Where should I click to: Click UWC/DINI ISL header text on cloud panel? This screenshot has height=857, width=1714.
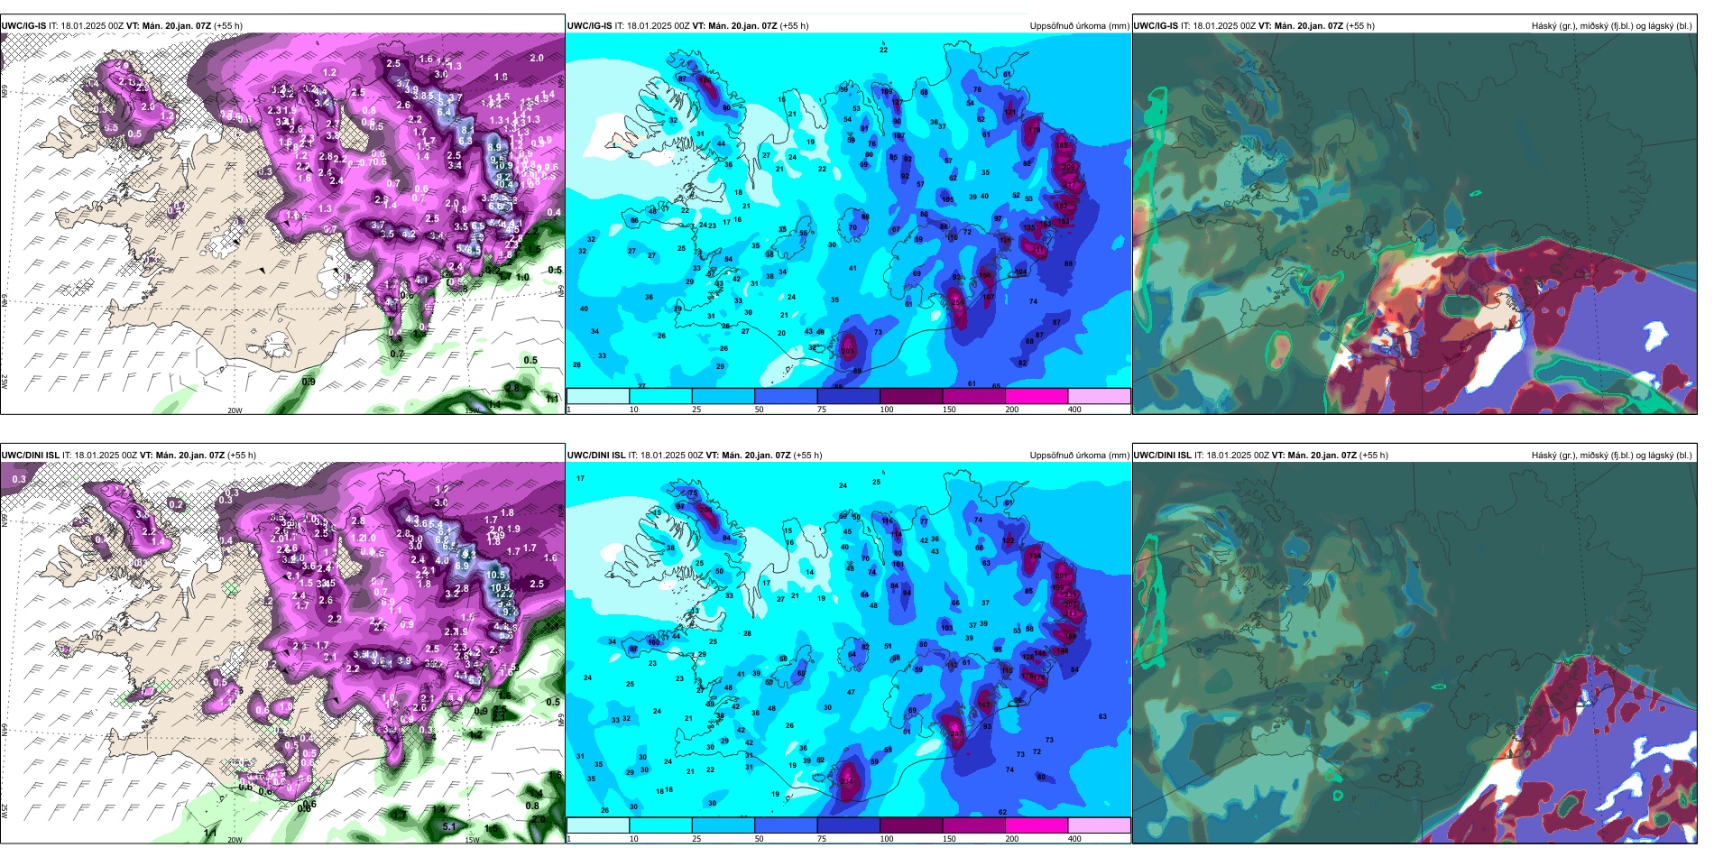(x=1163, y=456)
